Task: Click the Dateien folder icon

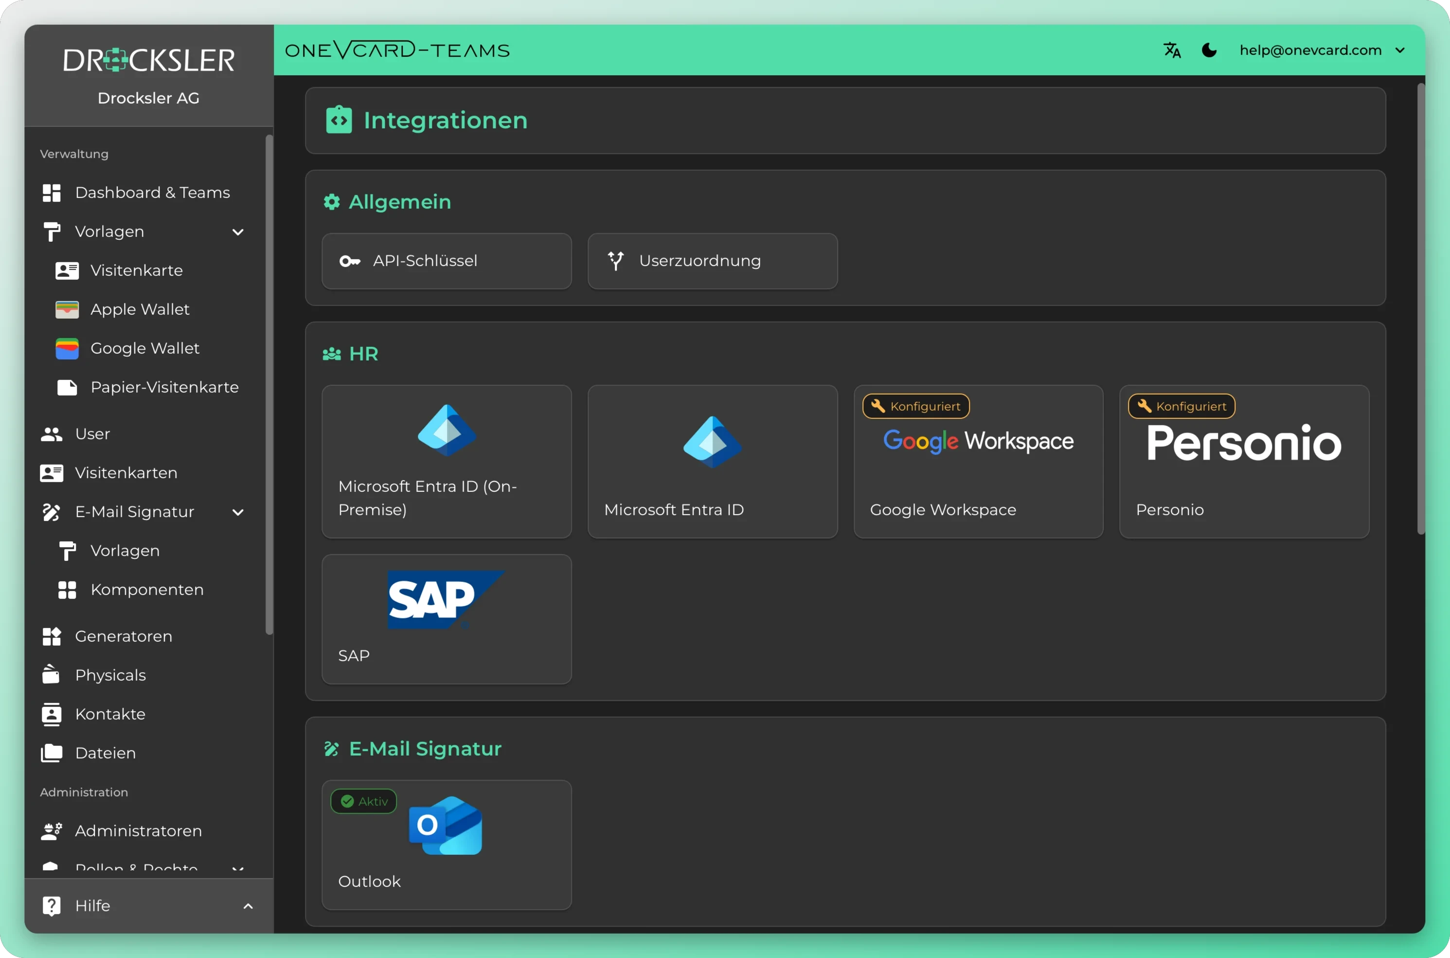Action: 51,753
